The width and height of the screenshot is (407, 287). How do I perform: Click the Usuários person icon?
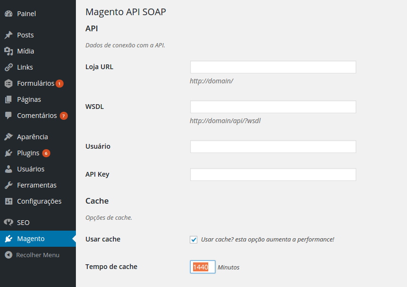pyautogui.click(x=9, y=169)
